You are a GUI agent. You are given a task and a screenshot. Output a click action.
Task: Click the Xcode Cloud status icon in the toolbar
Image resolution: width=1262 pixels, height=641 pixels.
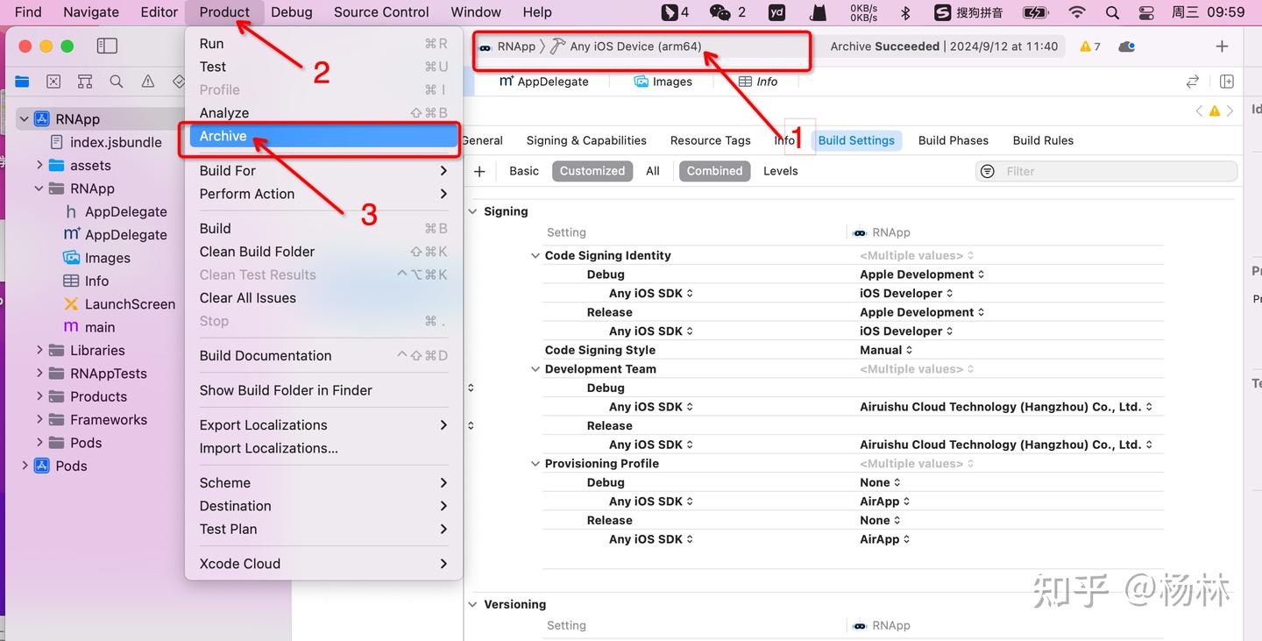(1127, 46)
